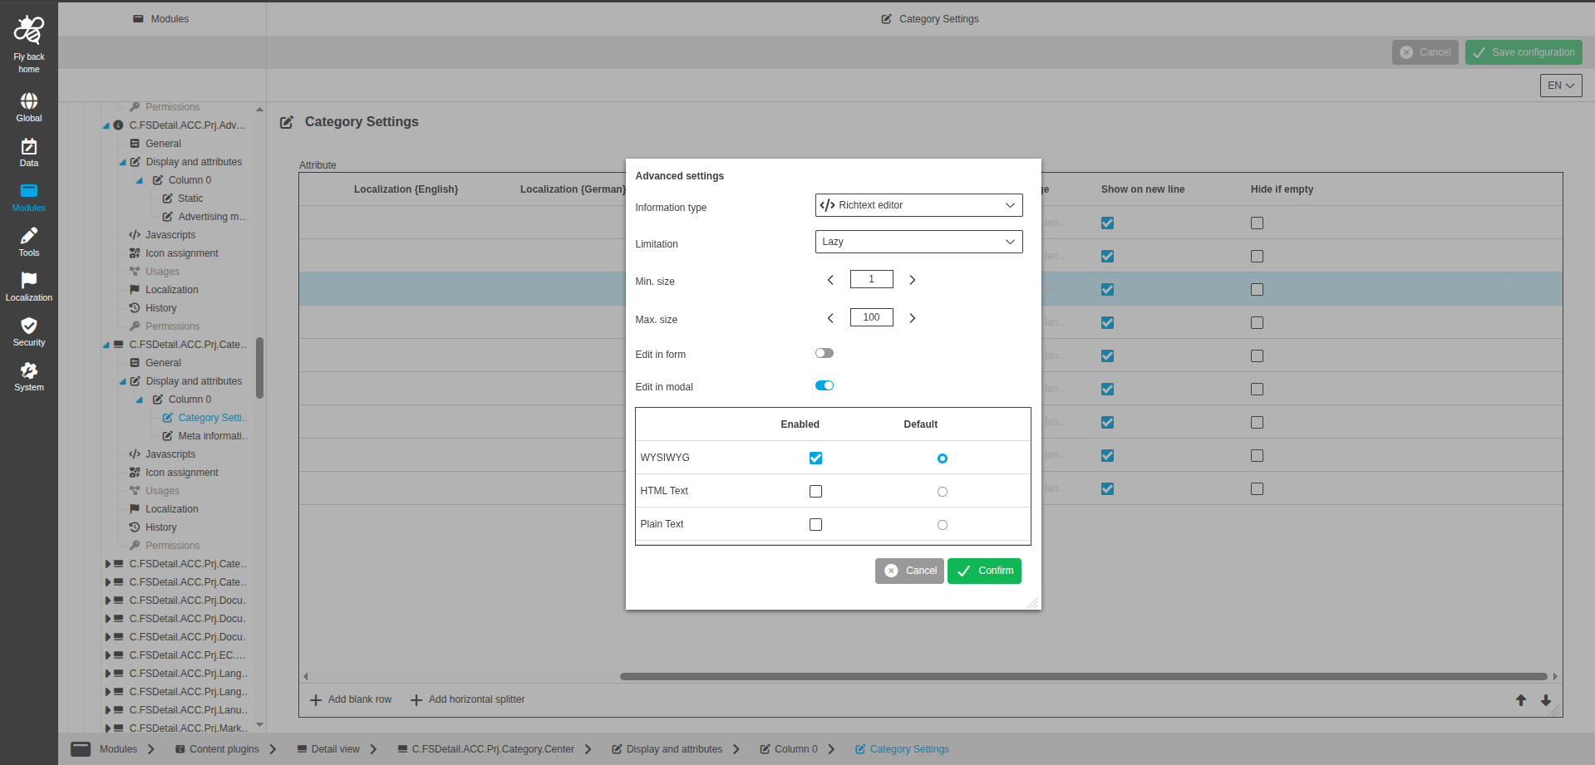Click the plus icon for Add blank row
This screenshot has width=1595, height=765.
pos(316,700)
